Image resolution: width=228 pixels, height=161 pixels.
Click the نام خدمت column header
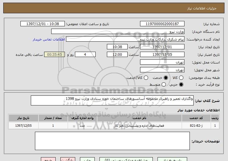(139, 118)
